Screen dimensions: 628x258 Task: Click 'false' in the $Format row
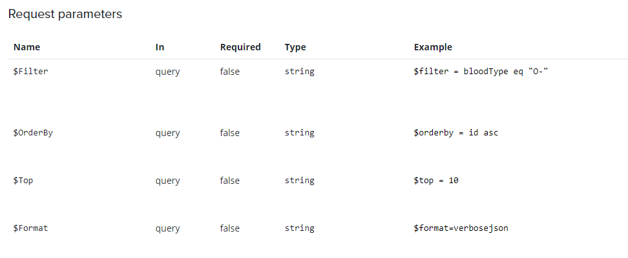pyautogui.click(x=229, y=228)
